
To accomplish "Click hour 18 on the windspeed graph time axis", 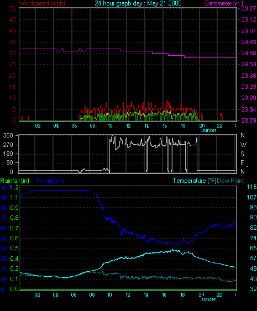I will pos(183,126).
